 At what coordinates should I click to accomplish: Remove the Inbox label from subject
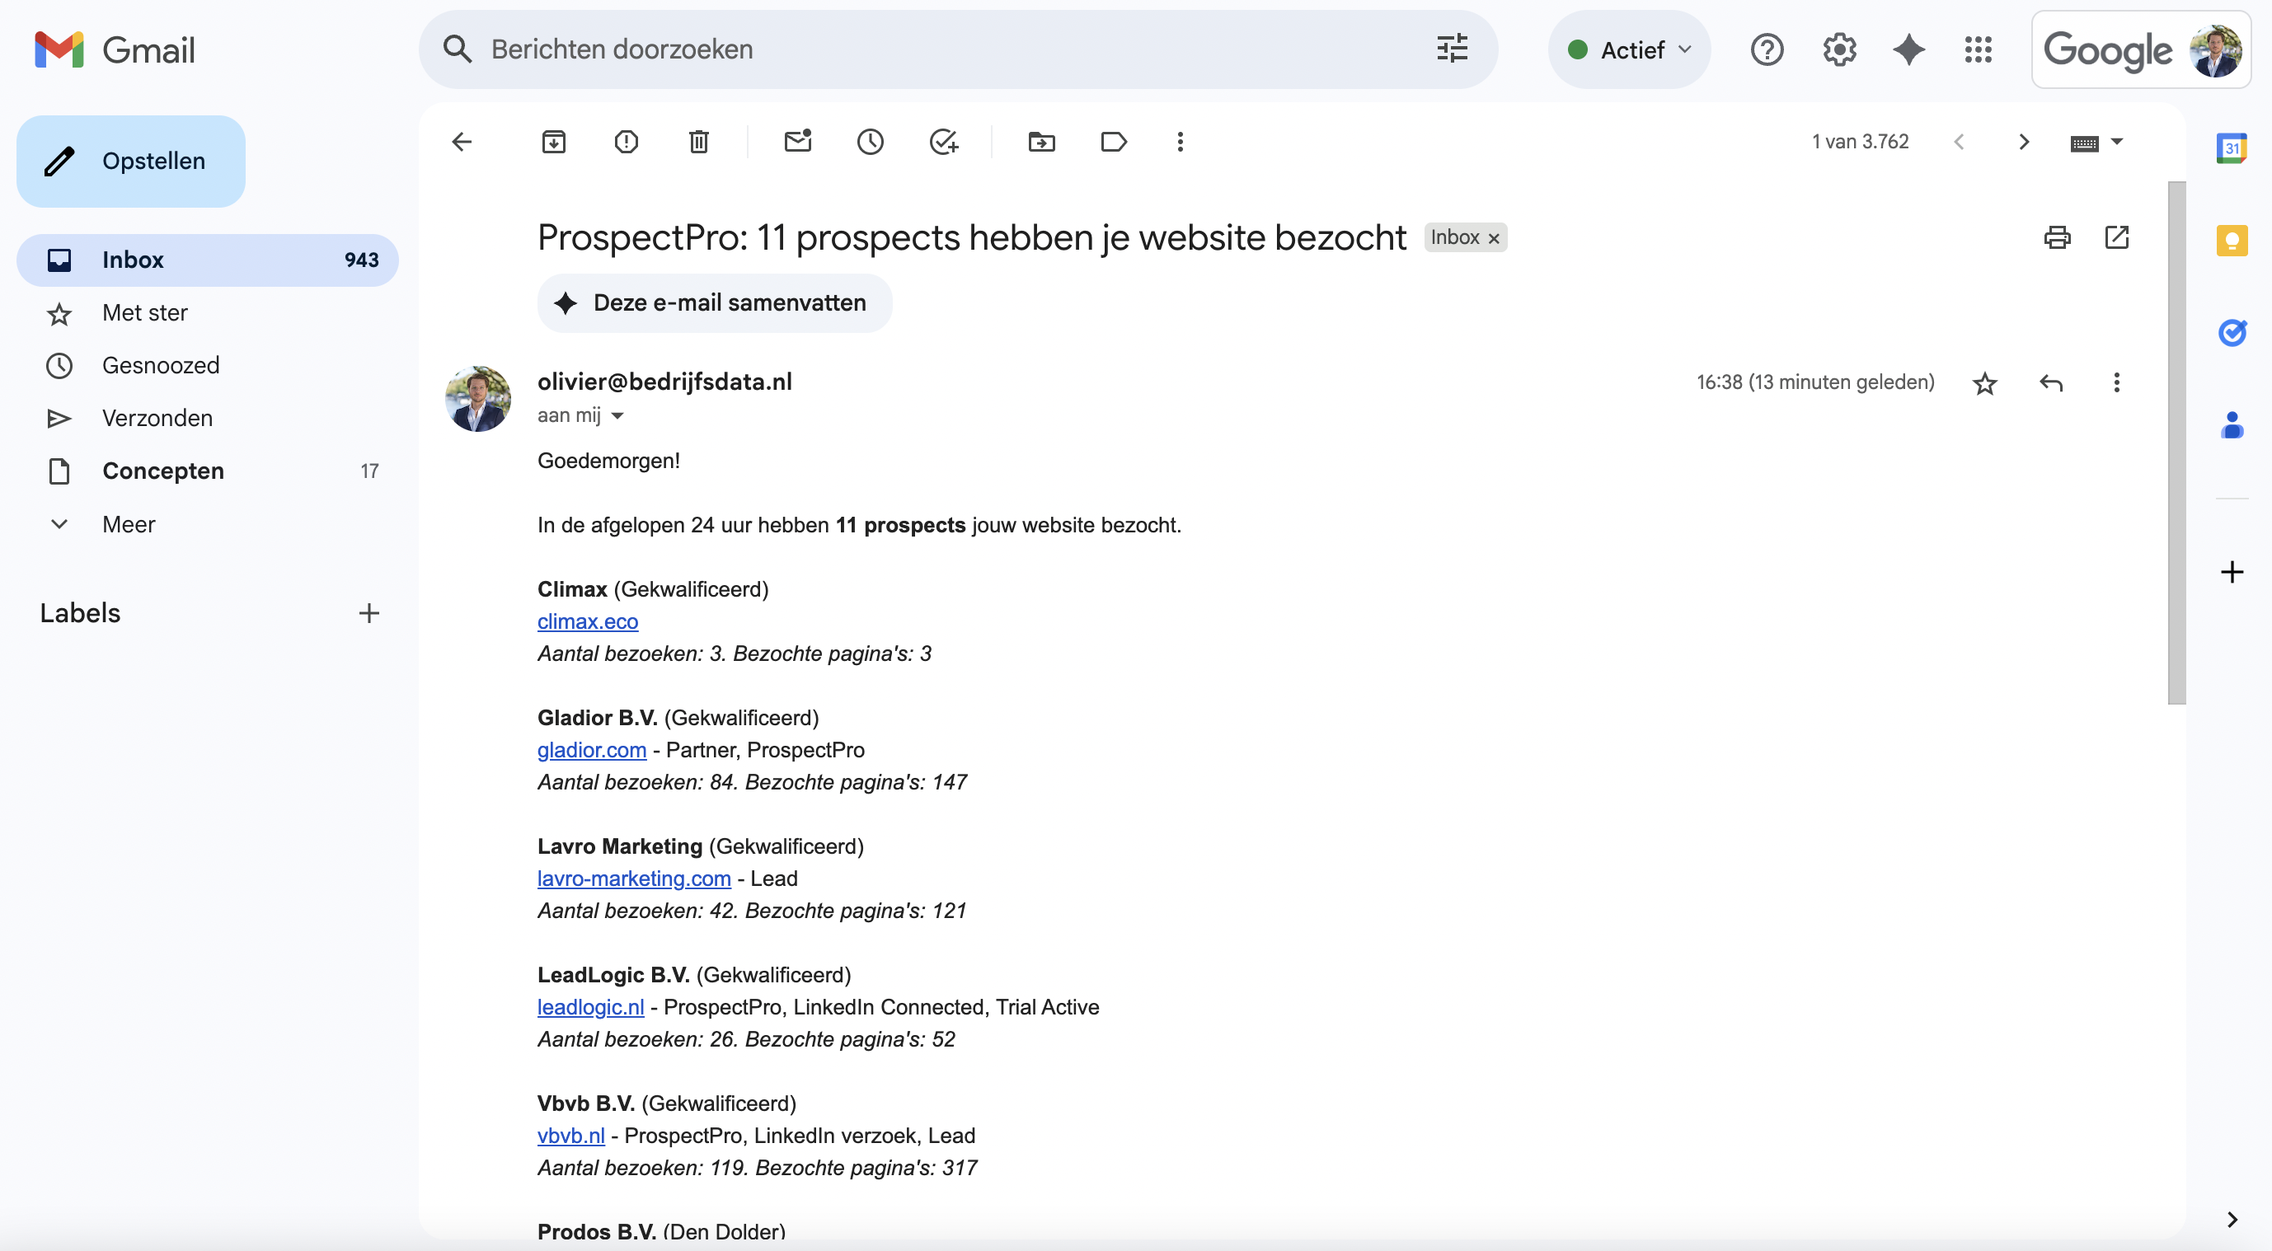click(x=1494, y=238)
